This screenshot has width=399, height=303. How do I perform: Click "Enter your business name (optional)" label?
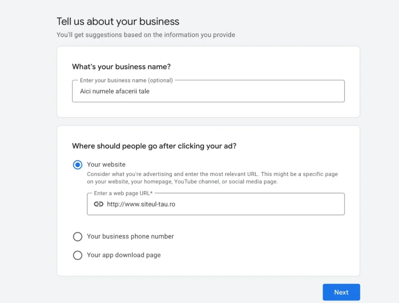pos(126,80)
